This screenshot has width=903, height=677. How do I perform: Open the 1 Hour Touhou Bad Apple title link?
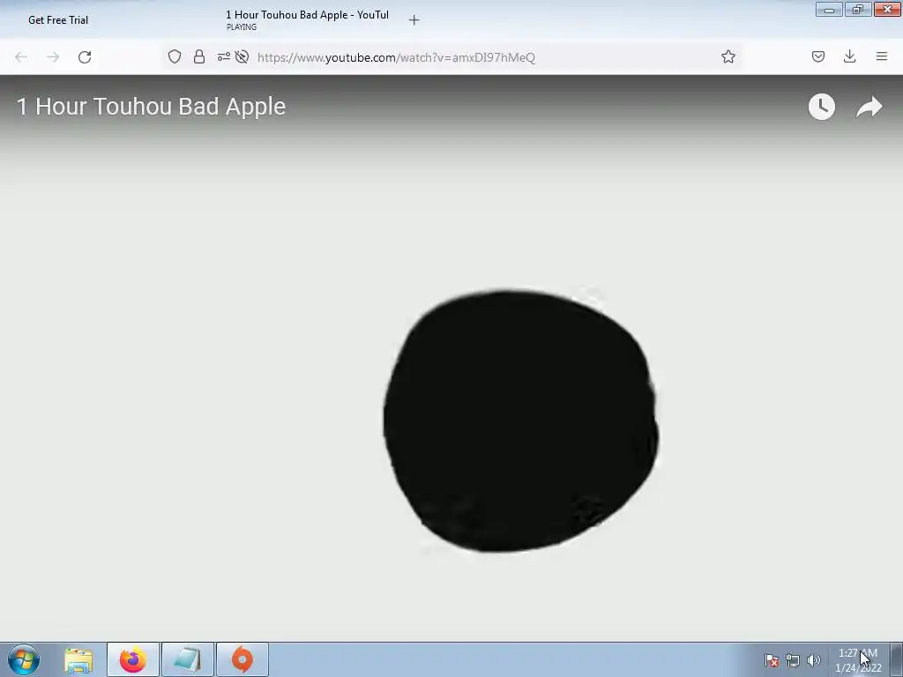coord(151,107)
